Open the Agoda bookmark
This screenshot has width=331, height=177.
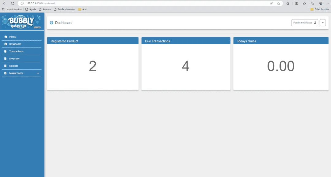click(31, 9)
